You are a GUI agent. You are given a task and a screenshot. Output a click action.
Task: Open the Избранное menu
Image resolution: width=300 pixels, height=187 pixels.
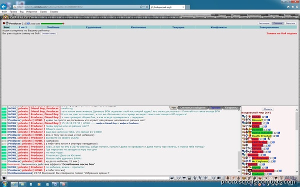[31, 12]
